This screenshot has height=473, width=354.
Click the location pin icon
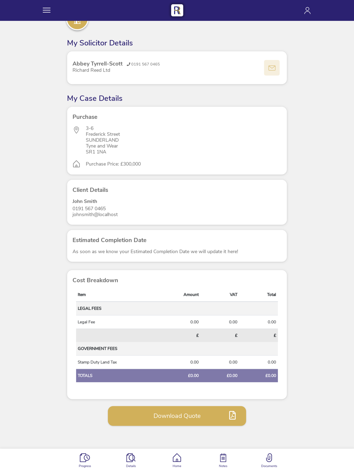76,130
